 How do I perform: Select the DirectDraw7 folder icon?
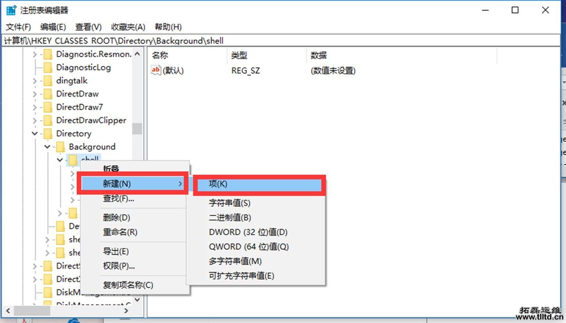tap(48, 107)
